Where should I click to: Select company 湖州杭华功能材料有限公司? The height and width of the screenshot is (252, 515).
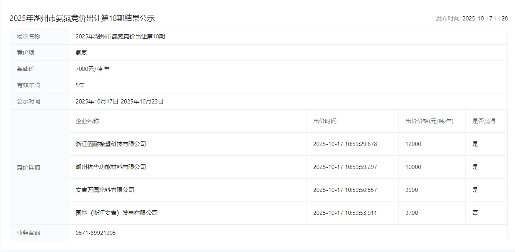click(111, 167)
